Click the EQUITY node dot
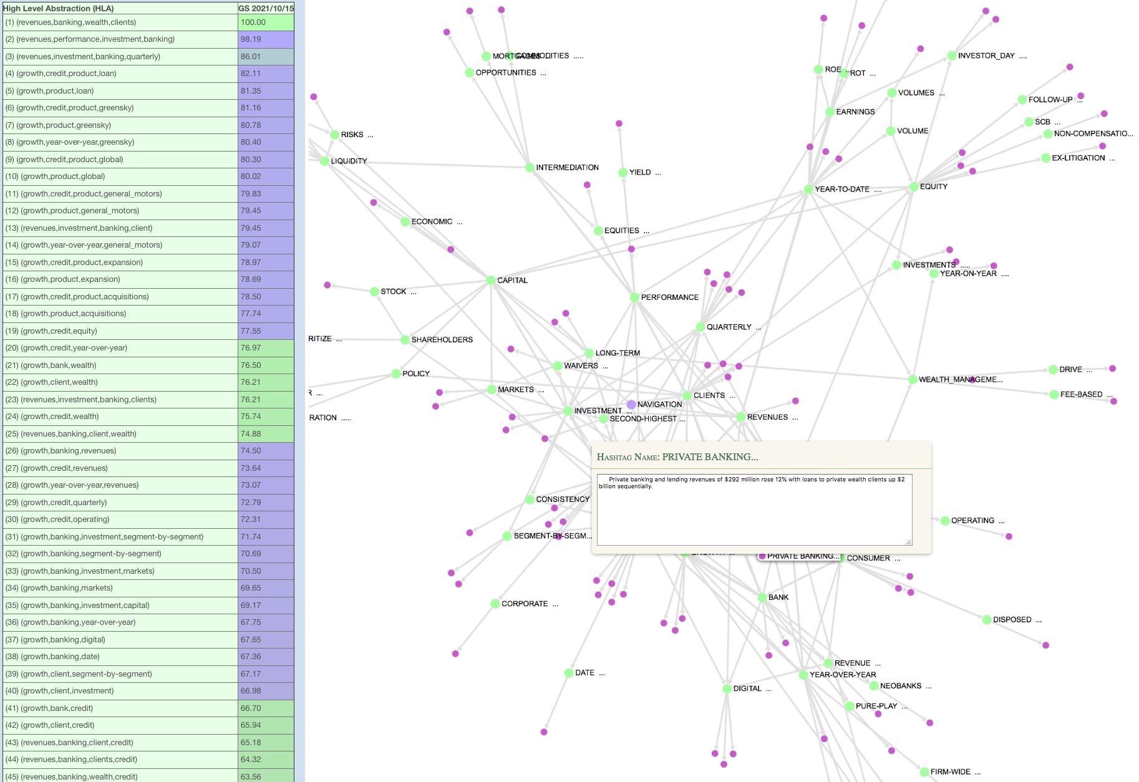This screenshot has height=782, width=1139. (914, 187)
